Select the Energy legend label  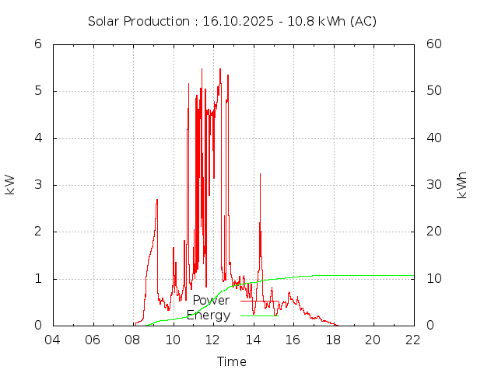tap(209, 315)
